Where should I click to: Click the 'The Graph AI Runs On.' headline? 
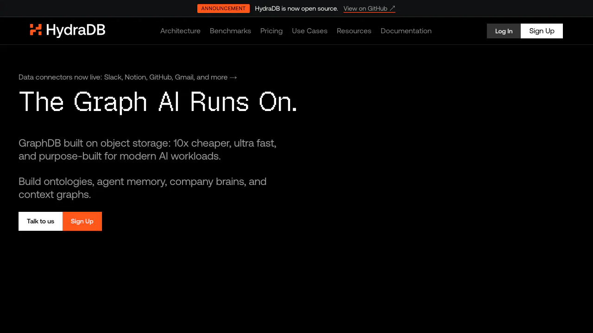(x=158, y=101)
